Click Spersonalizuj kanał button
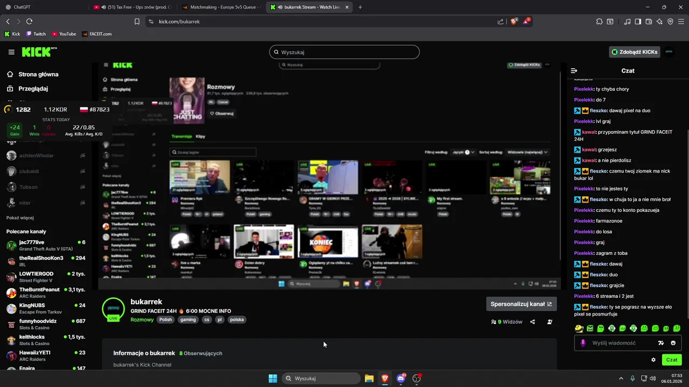This screenshot has height=387, width=689. [x=521, y=304]
